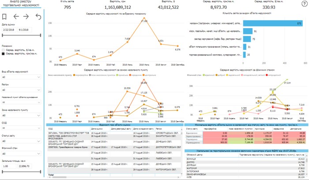
Task: Open help via the question mark icon
Action: (x=305, y=4)
